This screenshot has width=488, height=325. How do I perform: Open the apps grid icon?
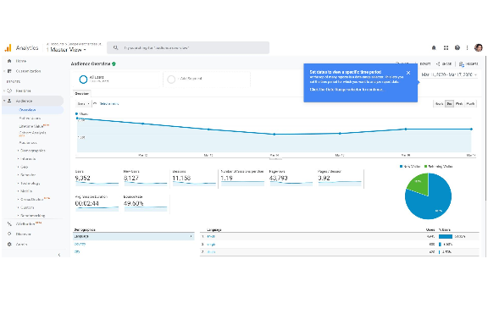click(446, 47)
